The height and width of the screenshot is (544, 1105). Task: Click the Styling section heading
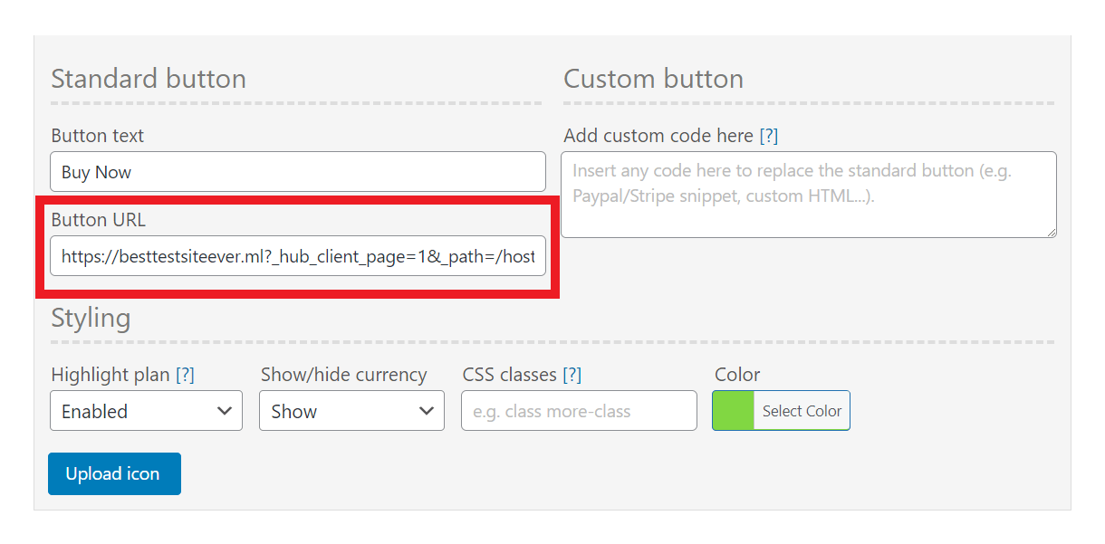tap(91, 319)
